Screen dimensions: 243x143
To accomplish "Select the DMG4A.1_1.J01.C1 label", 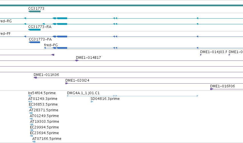I will (83, 93).
